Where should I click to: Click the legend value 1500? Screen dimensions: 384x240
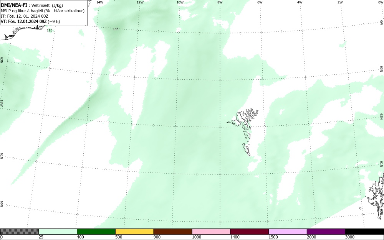[273, 237]
